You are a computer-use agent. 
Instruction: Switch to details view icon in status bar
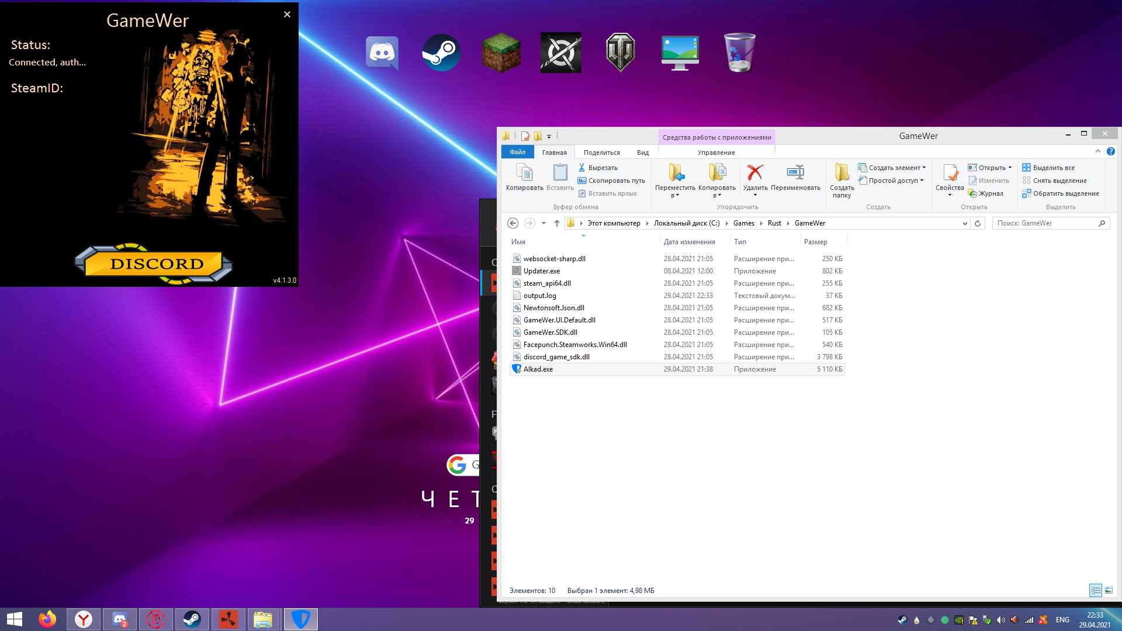pyautogui.click(x=1096, y=590)
